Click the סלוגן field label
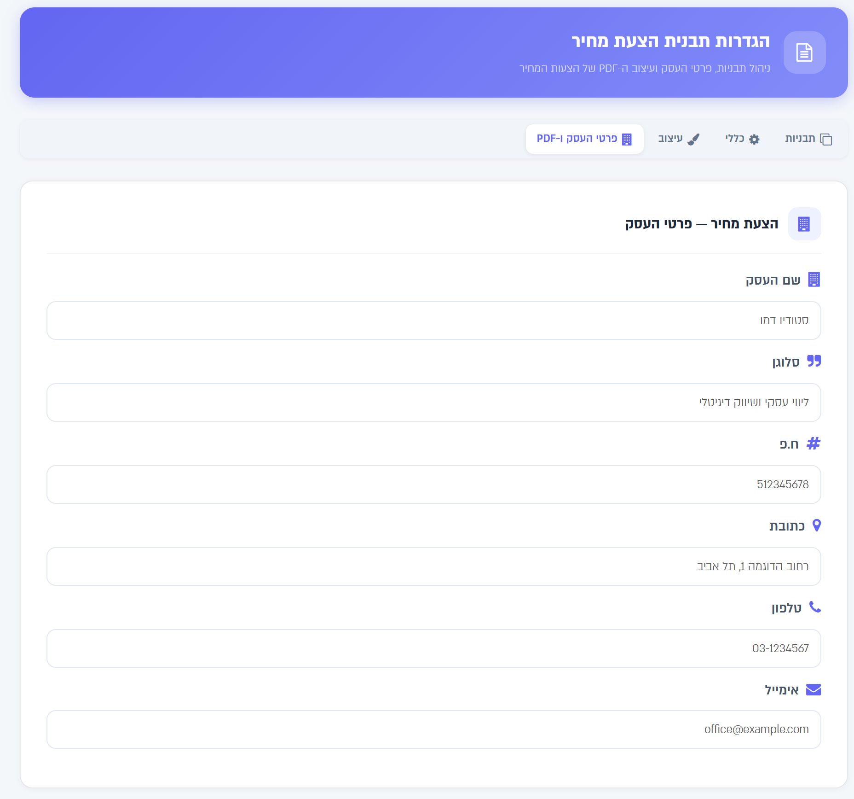Image resolution: width=854 pixels, height=799 pixels. [x=786, y=362]
